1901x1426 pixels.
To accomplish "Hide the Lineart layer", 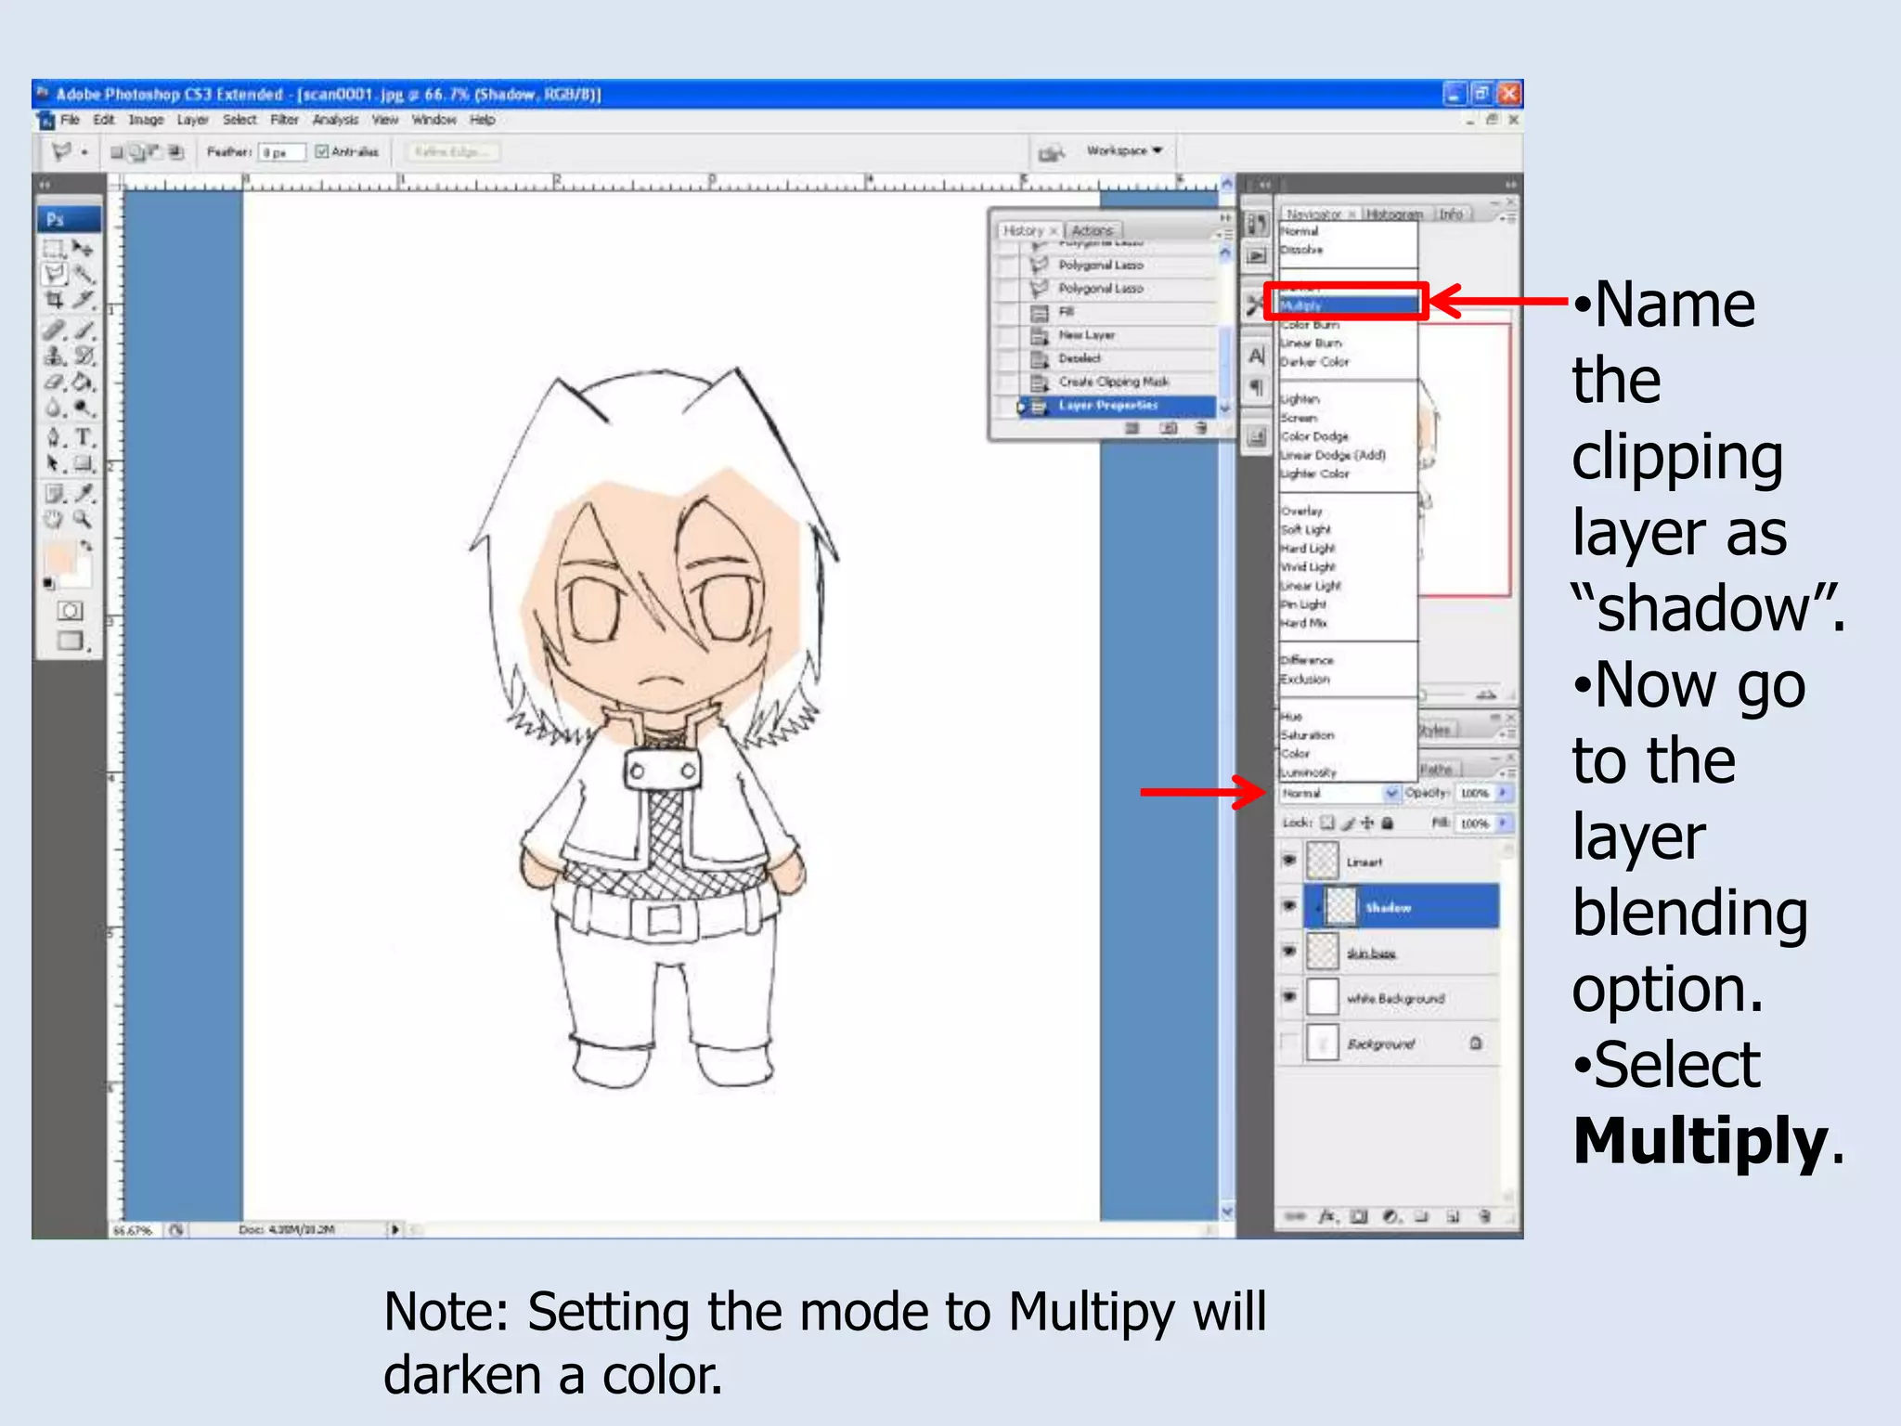I will tap(1288, 861).
